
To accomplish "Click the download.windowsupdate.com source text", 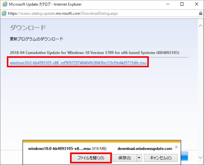I will [145, 149].
